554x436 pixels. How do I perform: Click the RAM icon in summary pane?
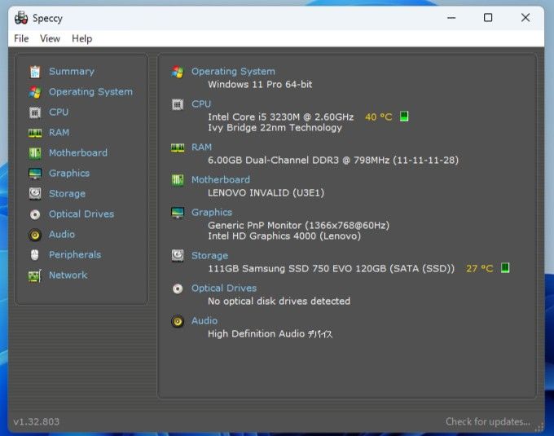(178, 148)
